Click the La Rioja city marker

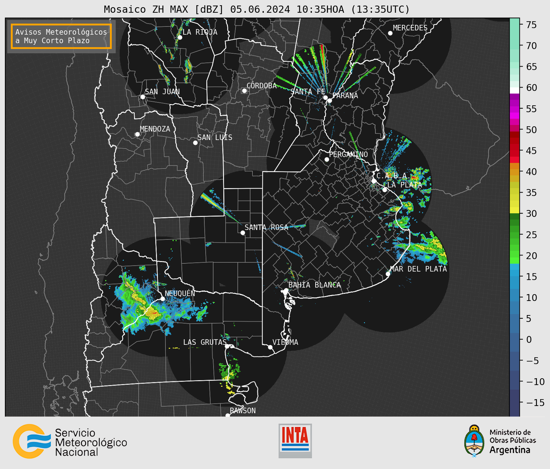(180, 38)
